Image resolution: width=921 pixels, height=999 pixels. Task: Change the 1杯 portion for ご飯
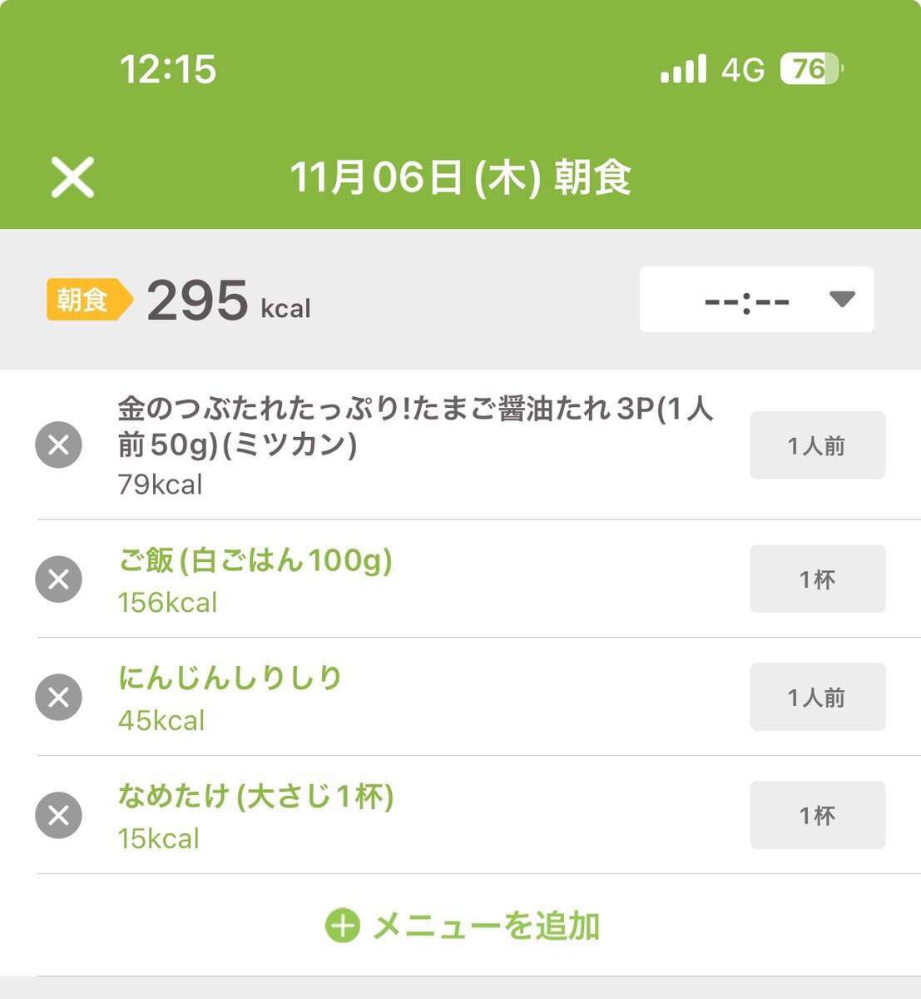click(x=817, y=579)
